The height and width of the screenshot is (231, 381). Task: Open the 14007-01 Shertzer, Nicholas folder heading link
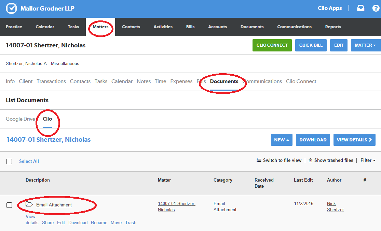pyautogui.click(x=49, y=140)
